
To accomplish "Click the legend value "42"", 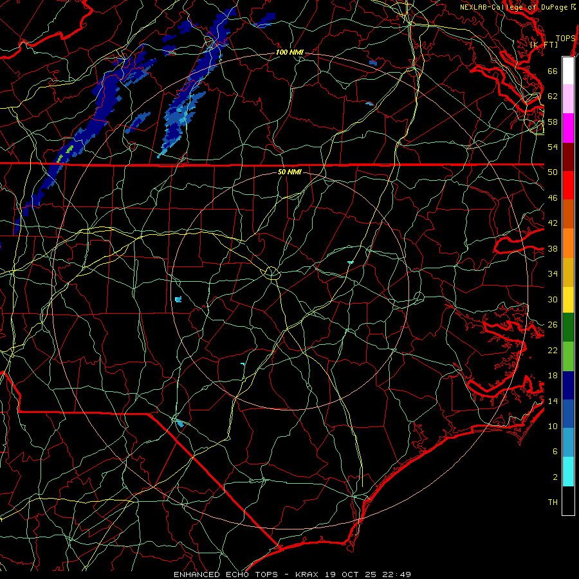I will (553, 223).
